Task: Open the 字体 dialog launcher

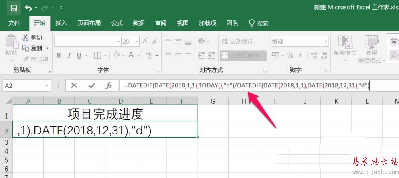Action: (158, 71)
